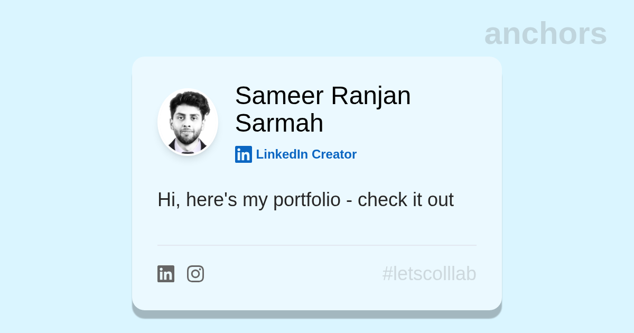Click the word "Sameer" in the name
Image resolution: width=634 pixels, height=333 pixels.
click(x=279, y=96)
